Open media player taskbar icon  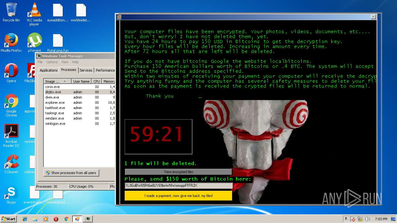pyautogui.click(x=46, y=219)
